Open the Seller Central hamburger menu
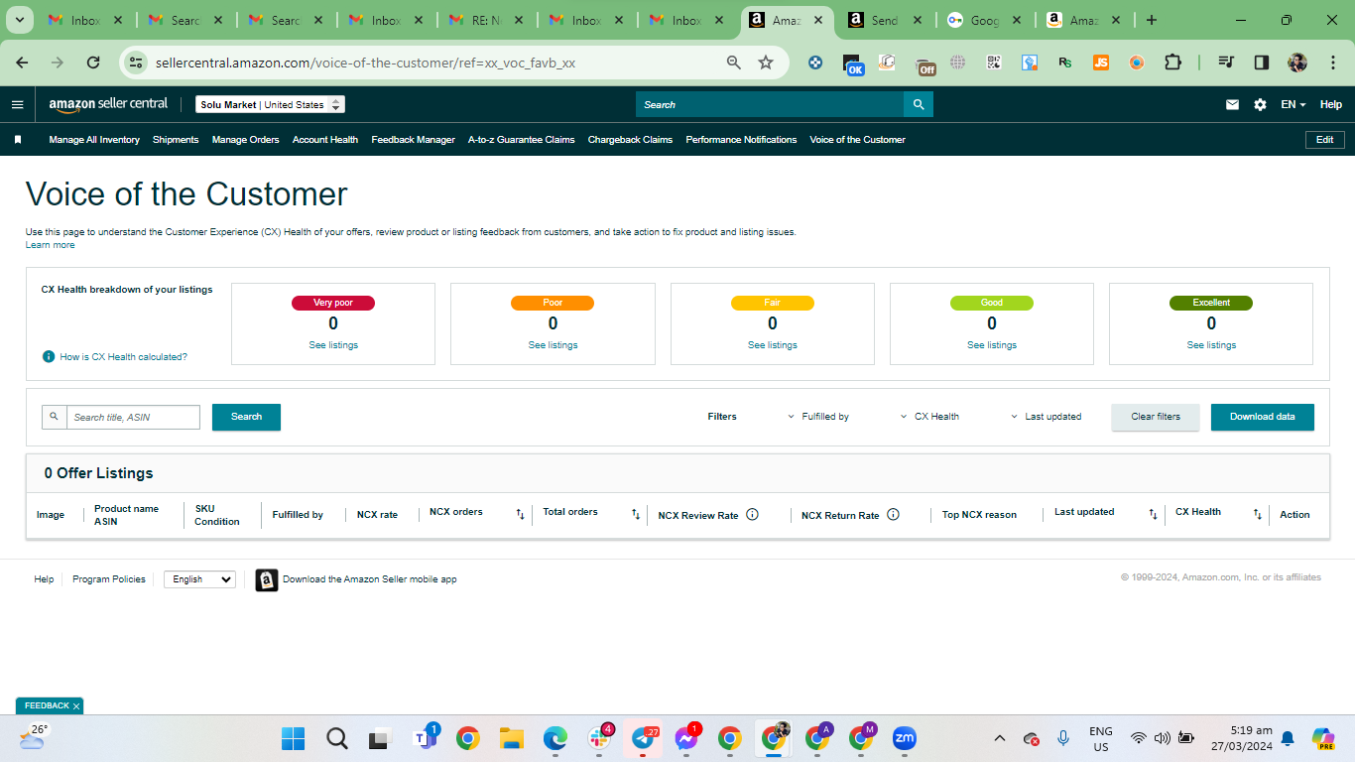Screen dimensions: 1355x762 pyautogui.click(x=18, y=104)
